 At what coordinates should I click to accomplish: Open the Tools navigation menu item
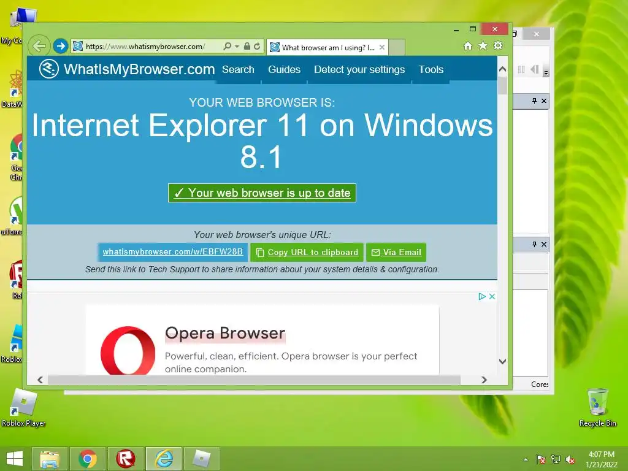pos(431,70)
